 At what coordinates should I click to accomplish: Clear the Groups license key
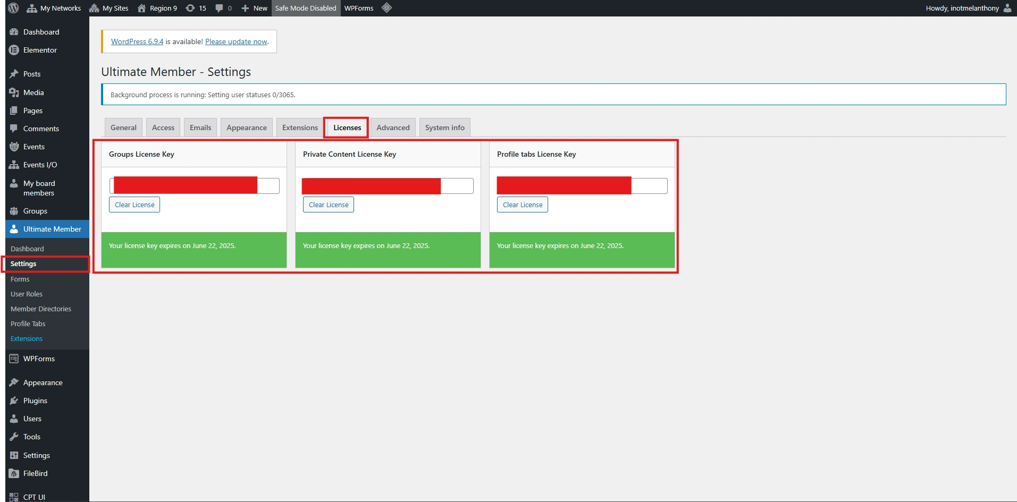(135, 205)
